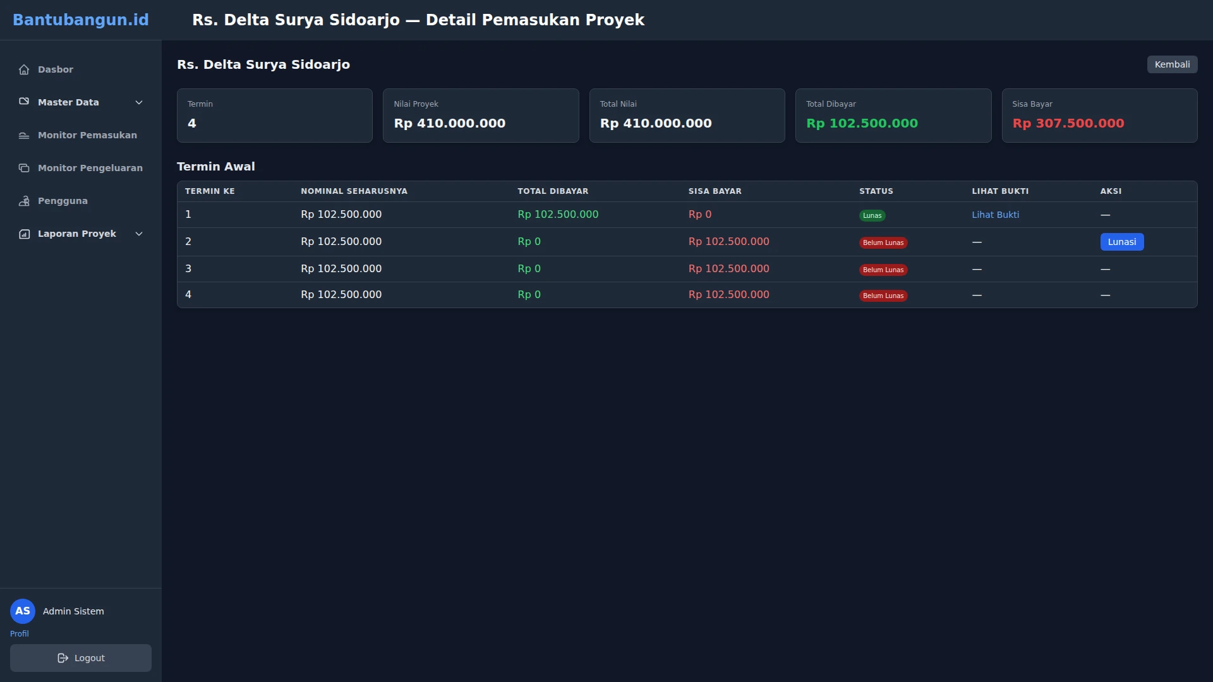Click sisa bayar Rp 102.500.000 in termin 4 row
1213x682 pixels.
click(729, 294)
